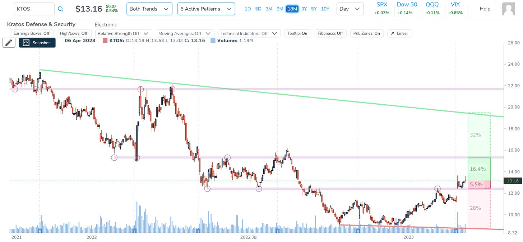Click the search magnifier icon
The height and width of the screenshot is (242, 523).
[x=60, y=9]
